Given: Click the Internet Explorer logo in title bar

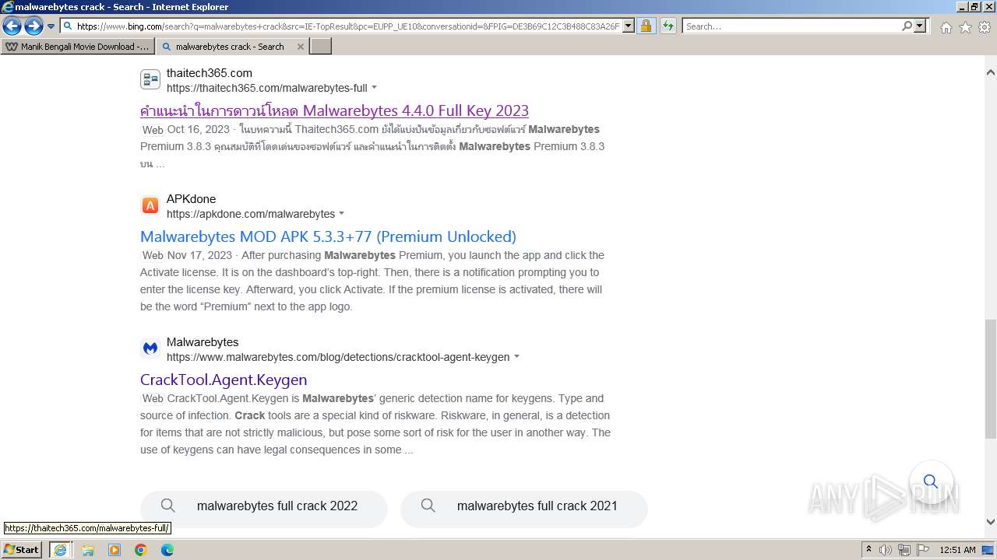Looking at the screenshot, I should tap(8, 7).
